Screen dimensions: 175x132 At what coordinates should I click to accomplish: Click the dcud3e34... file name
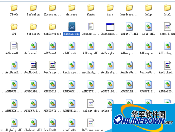click(52, 130)
